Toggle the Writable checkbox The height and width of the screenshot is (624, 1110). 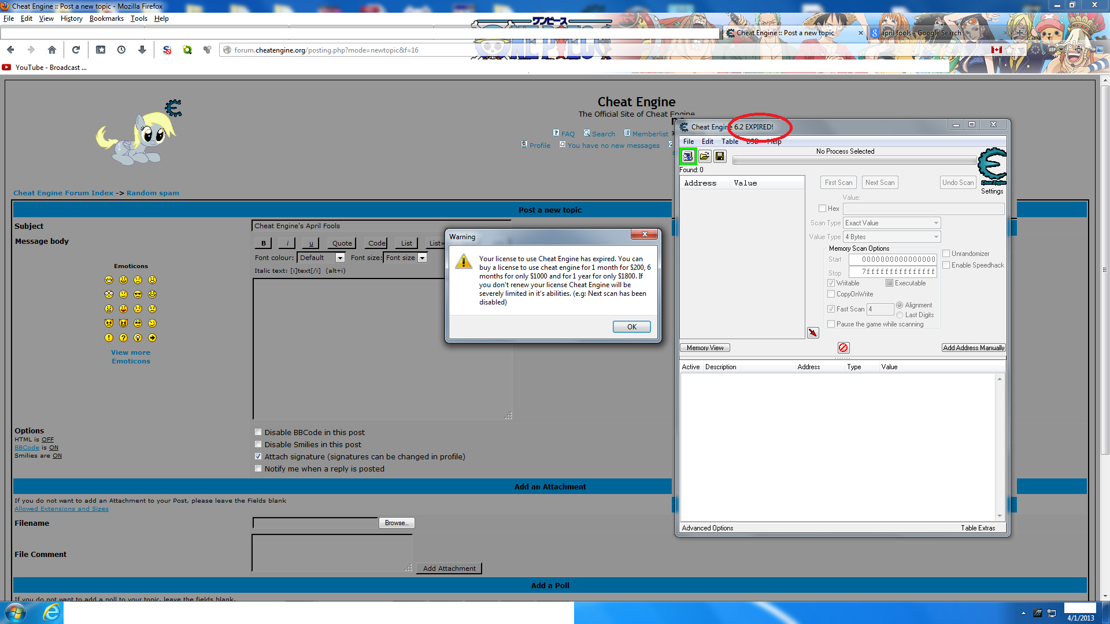(x=831, y=283)
